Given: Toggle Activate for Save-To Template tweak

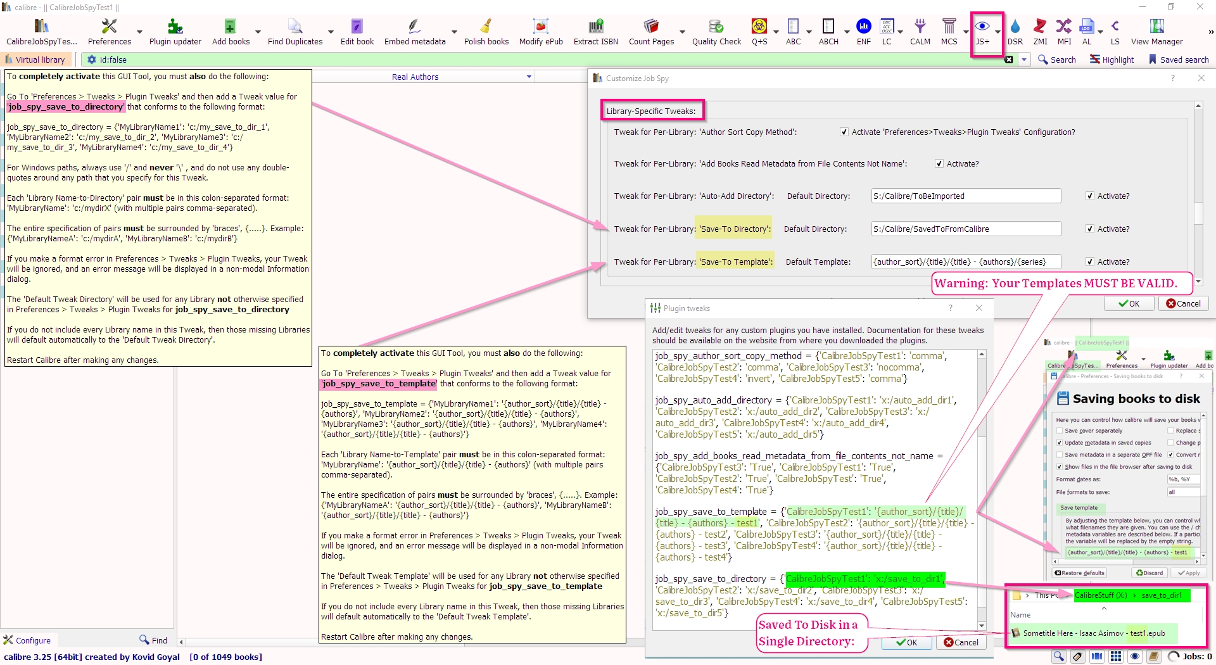Looking at the screenshot, I should [x=1090, y=262].
